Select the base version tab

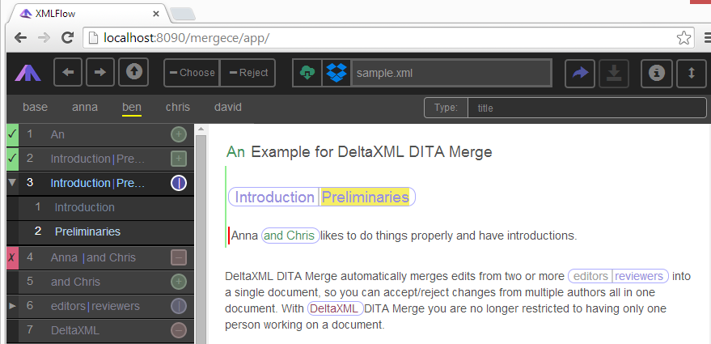36,108
